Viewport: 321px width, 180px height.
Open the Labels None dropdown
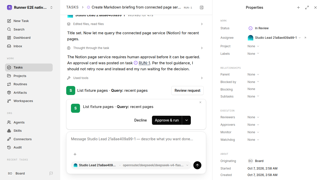tap(253, 54)
